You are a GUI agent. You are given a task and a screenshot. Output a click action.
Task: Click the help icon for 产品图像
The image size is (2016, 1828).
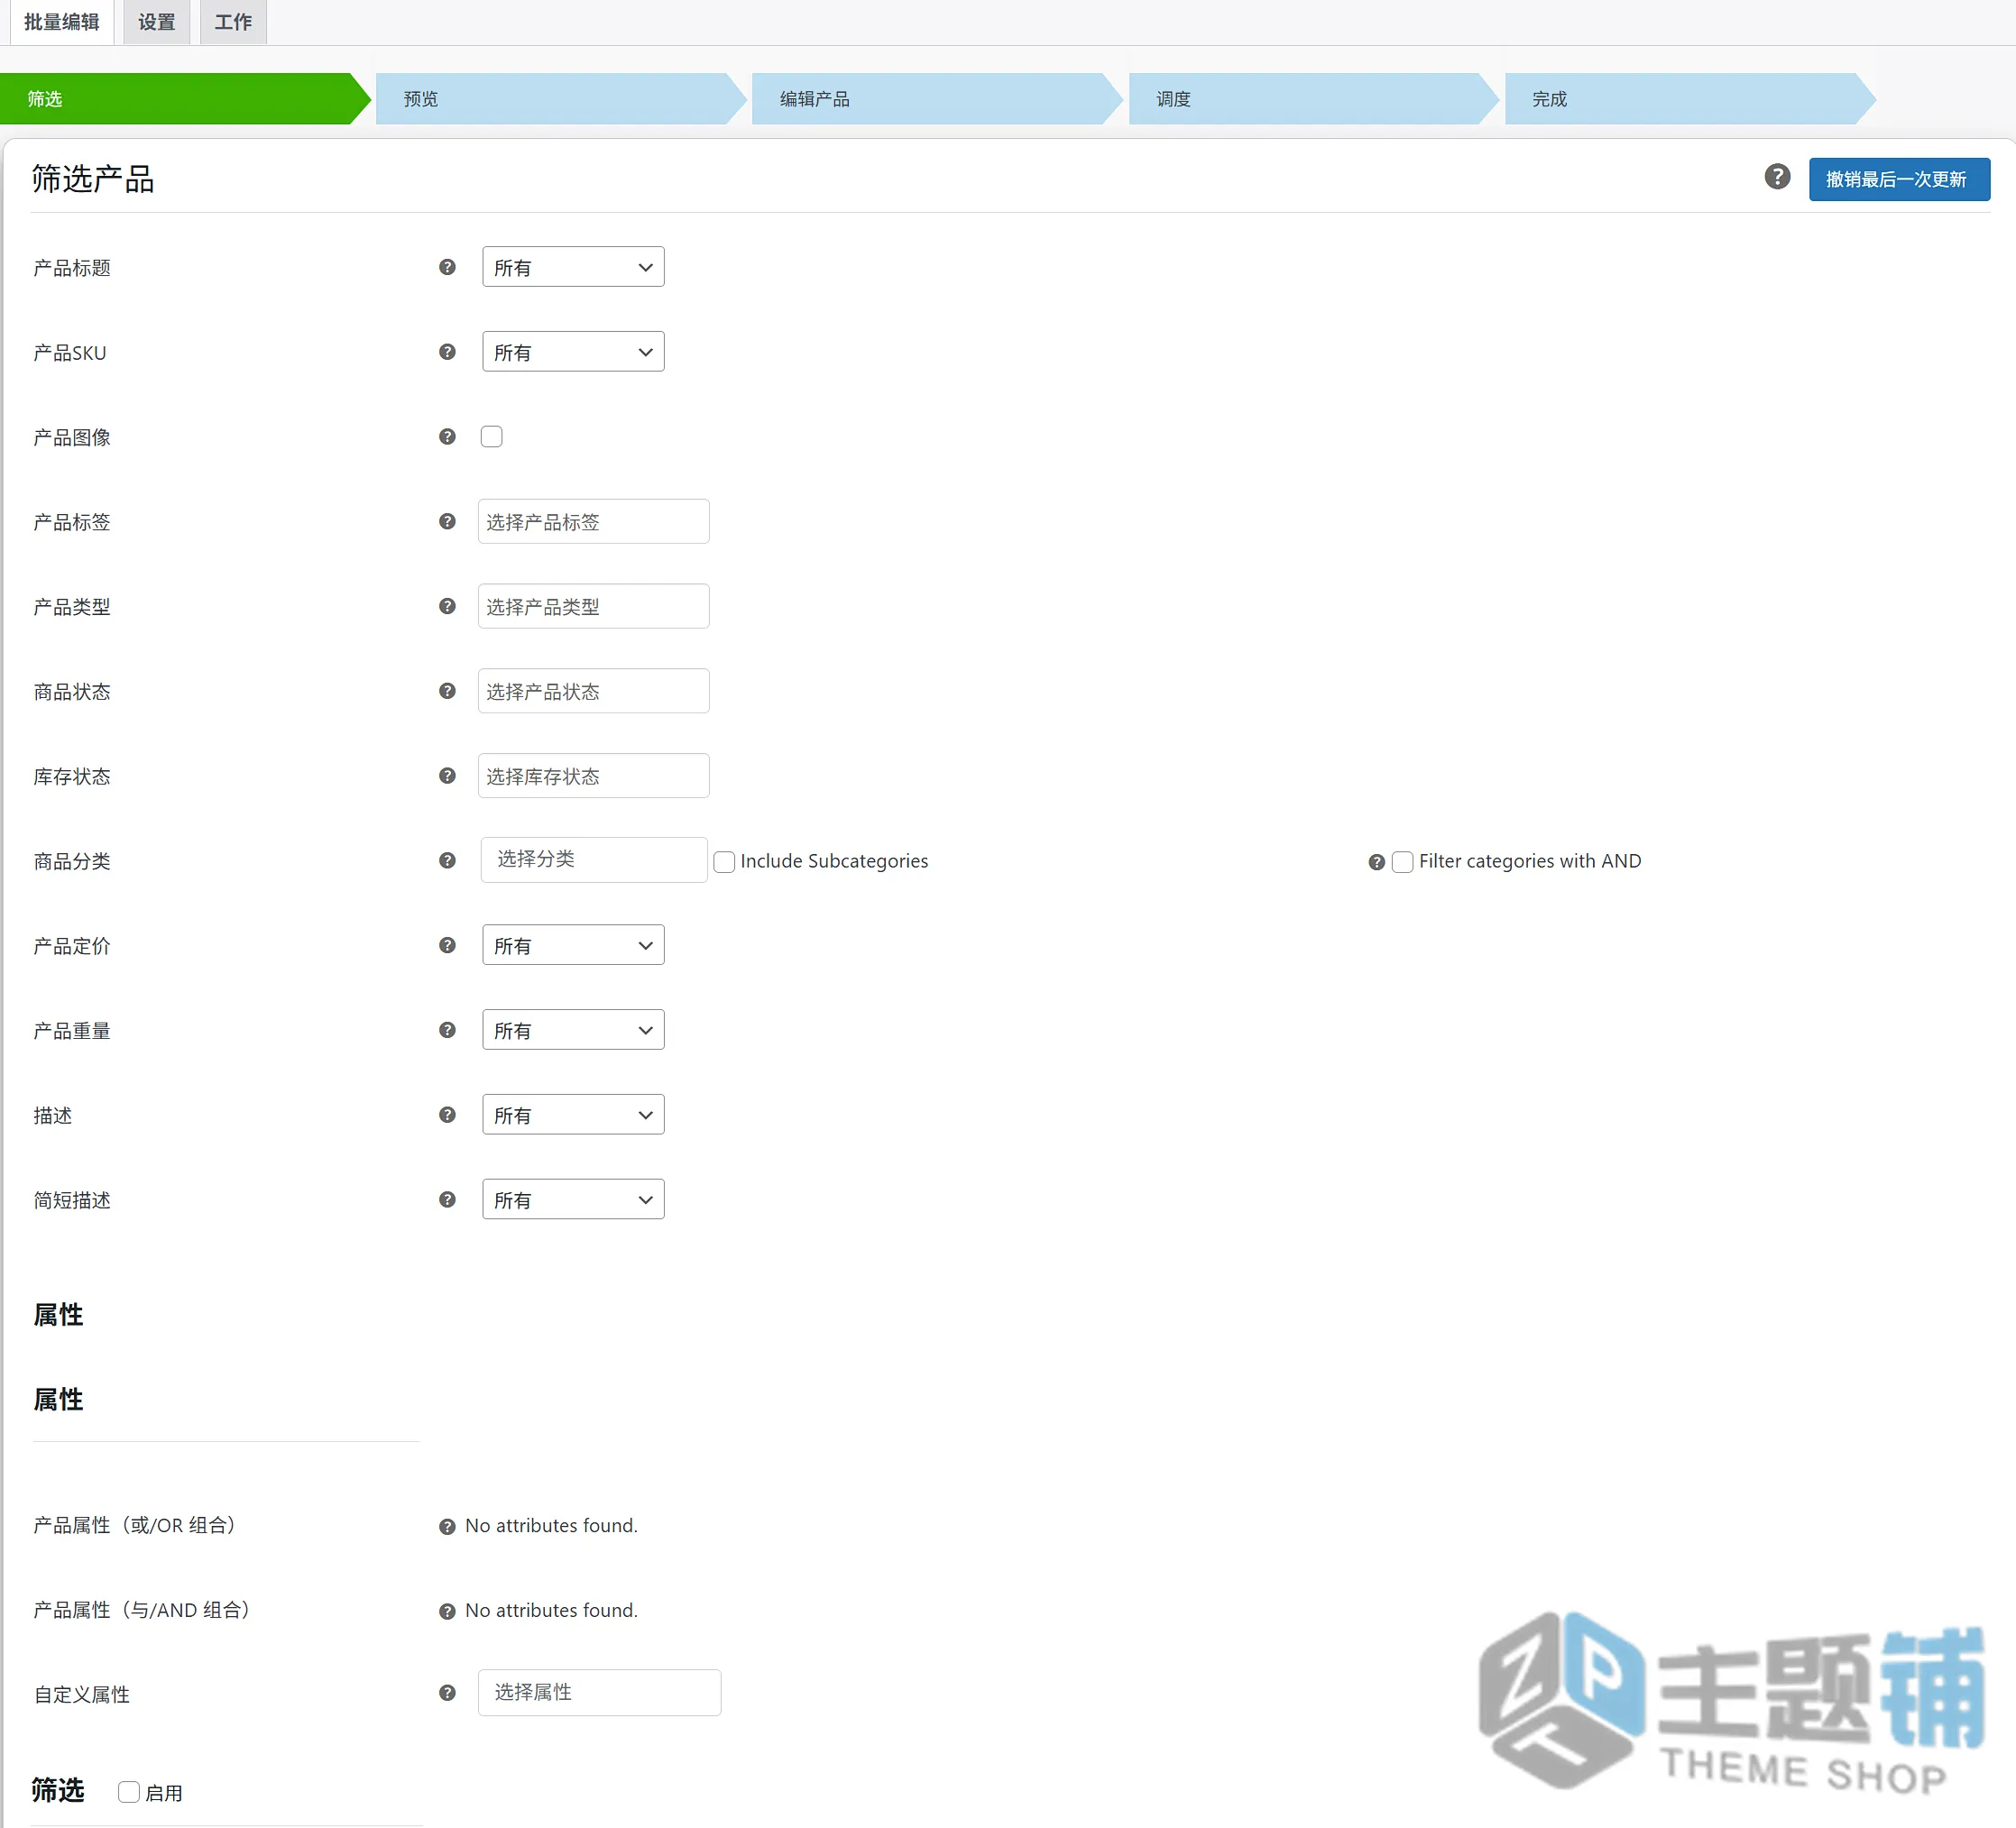[x=447, y=437]
